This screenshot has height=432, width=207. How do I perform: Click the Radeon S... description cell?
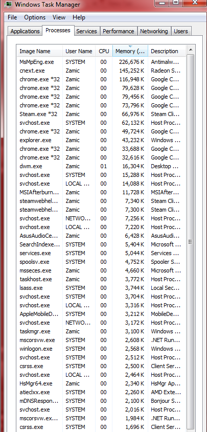[166, 71]
